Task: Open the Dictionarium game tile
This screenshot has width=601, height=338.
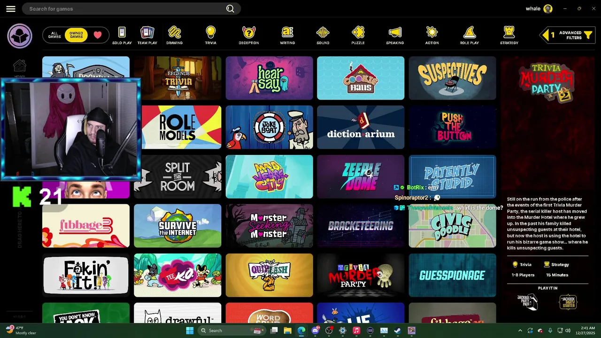Action: point(361,127)
